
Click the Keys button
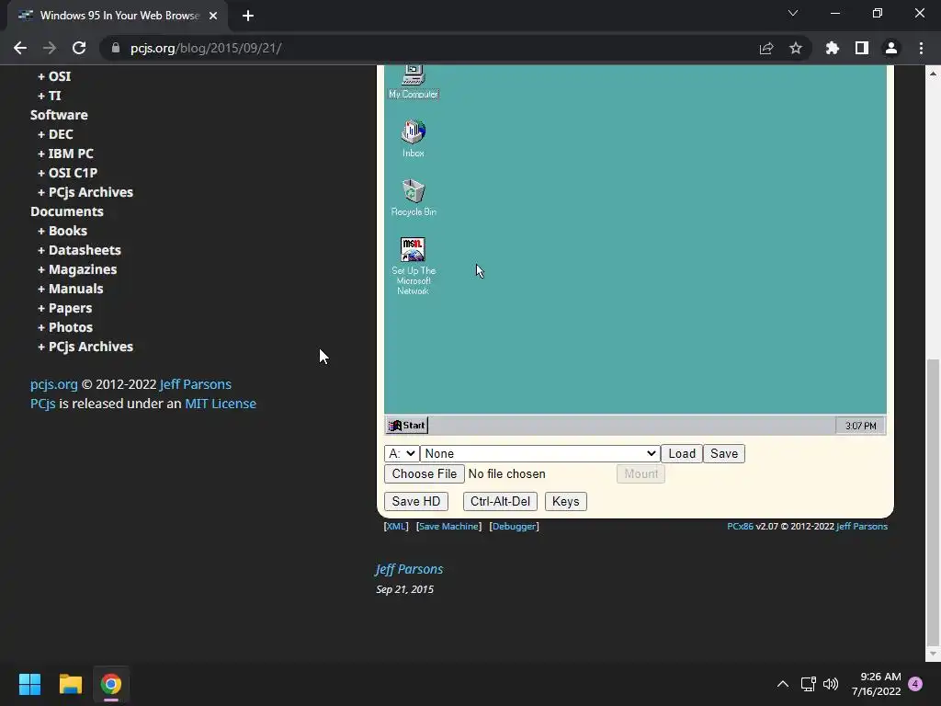(x=565, y=501)
